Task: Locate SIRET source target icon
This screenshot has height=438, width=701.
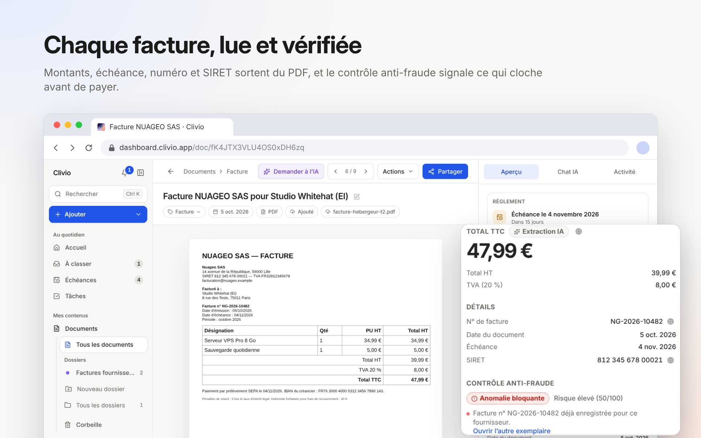Action: click(x=670, y=360)
